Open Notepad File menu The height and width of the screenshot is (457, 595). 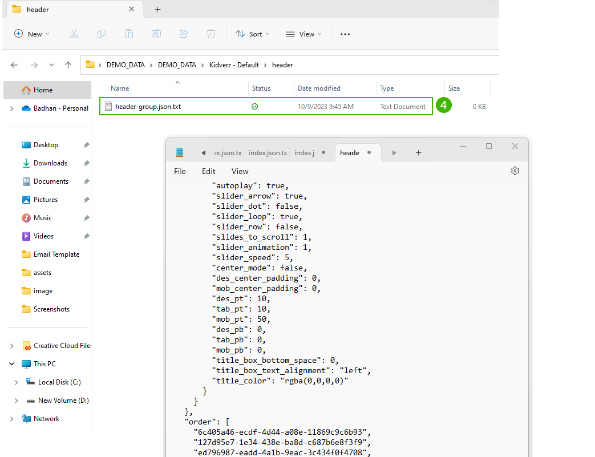click(180, 171)
